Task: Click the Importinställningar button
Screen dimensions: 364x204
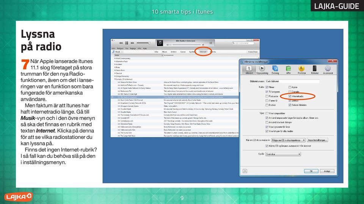Action: click(x=317, y=140)
